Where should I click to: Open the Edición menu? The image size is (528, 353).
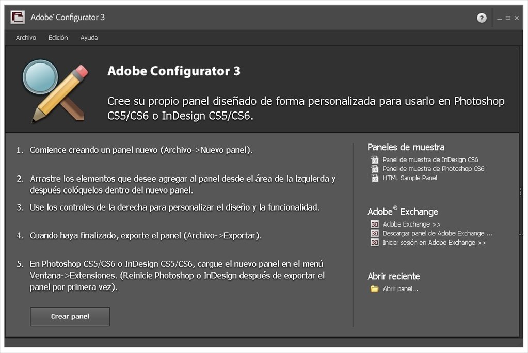pos(58,38)
